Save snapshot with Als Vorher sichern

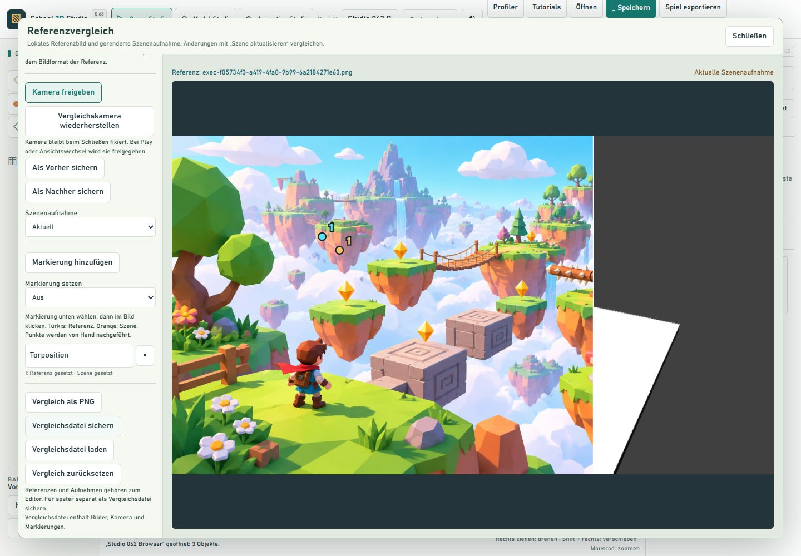(65, 168)
